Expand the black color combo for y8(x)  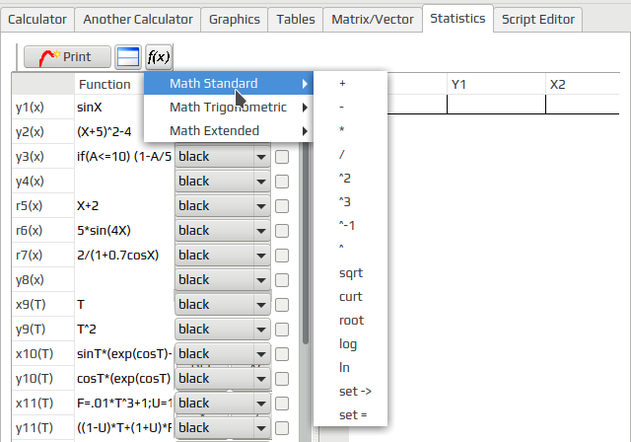click(x=223, y=280)
